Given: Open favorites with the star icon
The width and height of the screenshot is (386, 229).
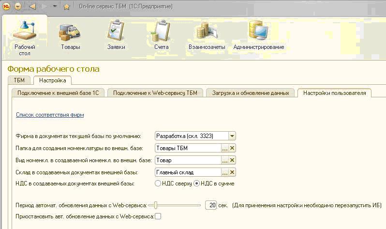Looking at the screenshot, I should (66, 7).
